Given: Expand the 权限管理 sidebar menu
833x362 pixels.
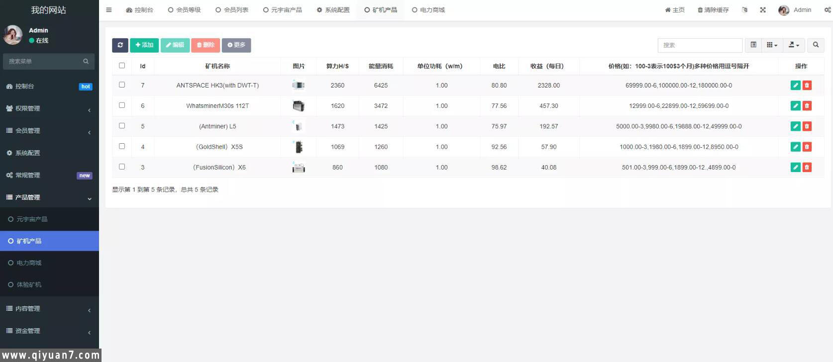Looking at the screenshot, I should [x=49, y=108].
